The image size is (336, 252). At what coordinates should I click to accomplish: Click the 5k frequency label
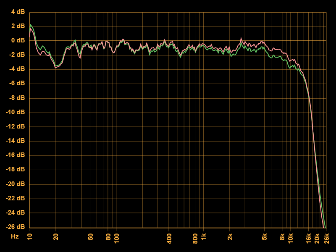coord(265,236)
